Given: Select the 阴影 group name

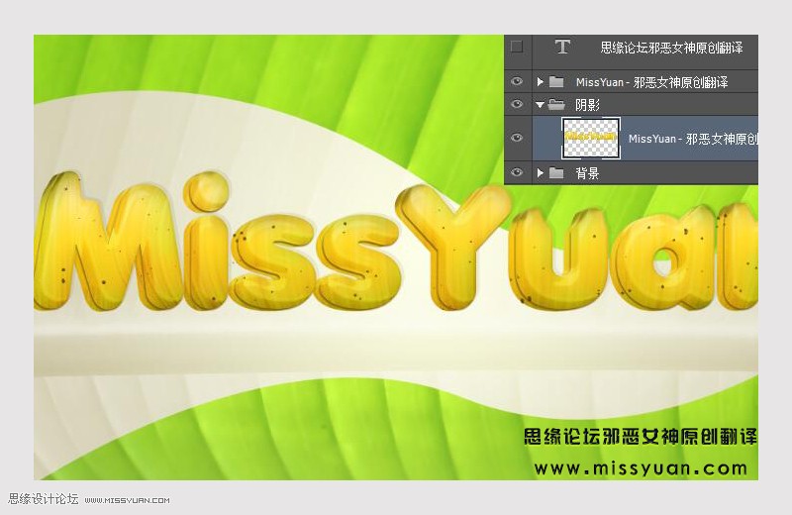Looking at the screenshot, I should [587, 105].
